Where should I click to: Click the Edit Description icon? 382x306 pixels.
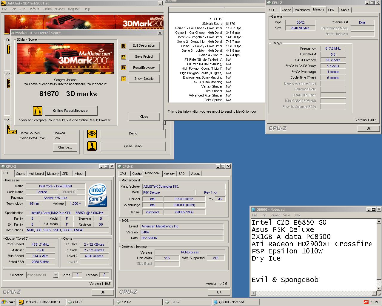point(124,46)
